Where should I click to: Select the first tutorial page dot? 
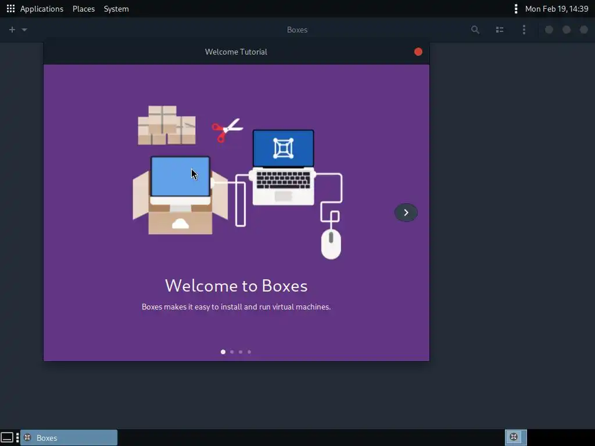[223, 352]
